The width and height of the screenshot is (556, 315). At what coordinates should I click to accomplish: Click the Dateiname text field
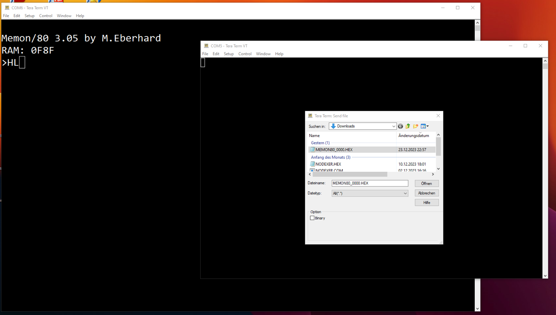[369, 184]
